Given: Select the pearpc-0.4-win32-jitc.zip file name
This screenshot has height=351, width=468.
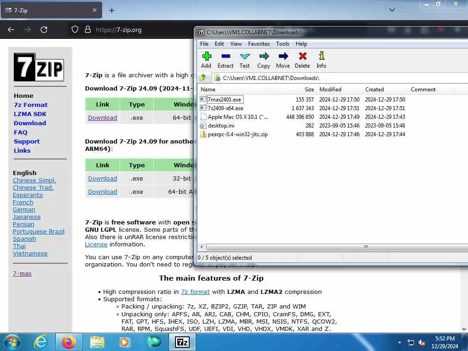Looking at the screenshot, I should tap(238, 134).
